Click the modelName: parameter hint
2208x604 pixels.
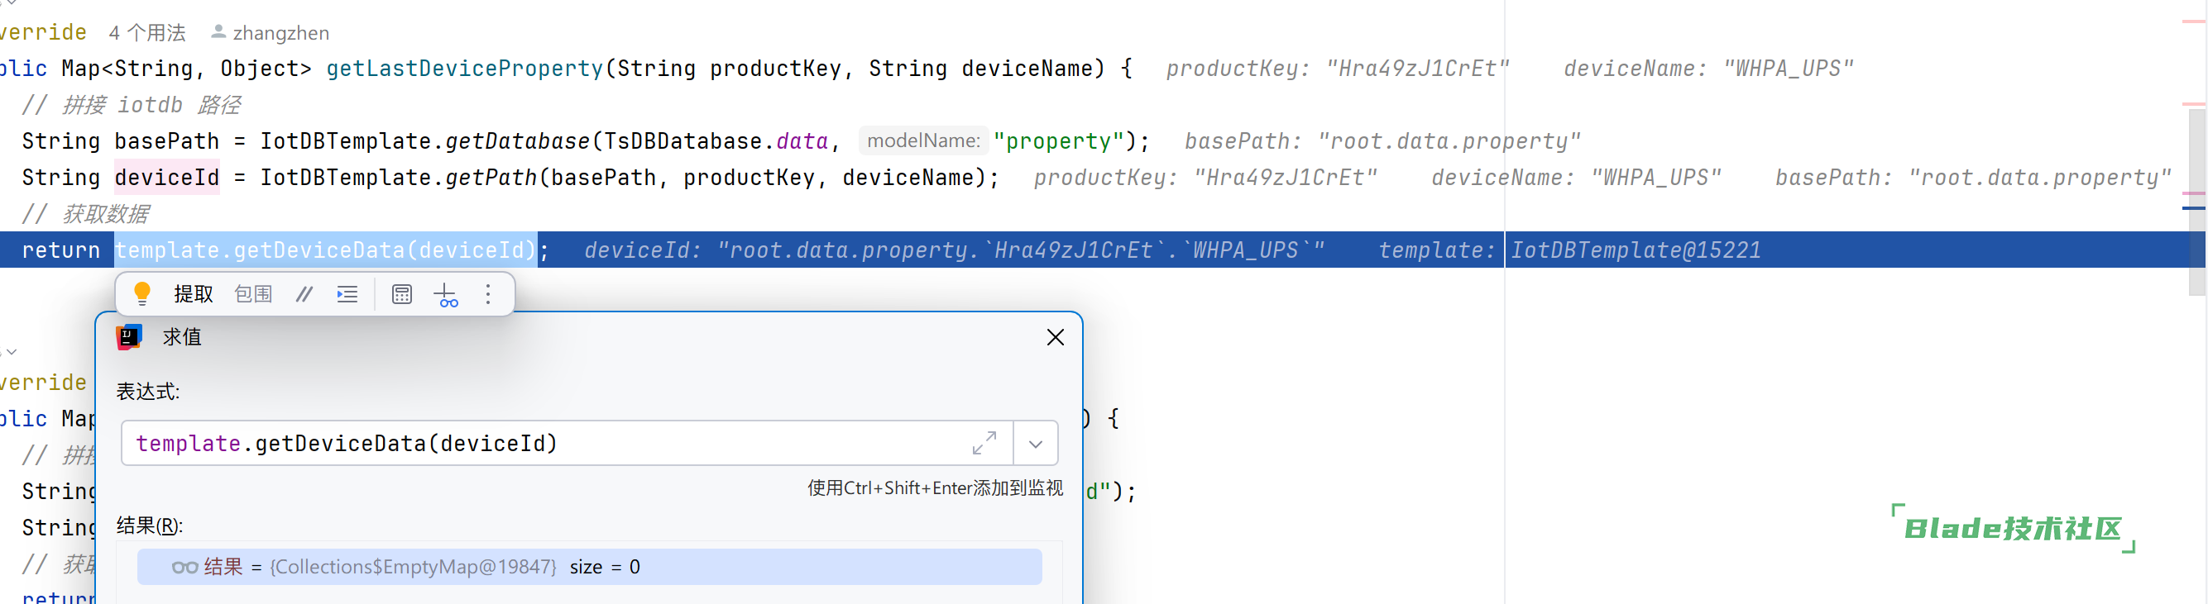pos(923,140)
